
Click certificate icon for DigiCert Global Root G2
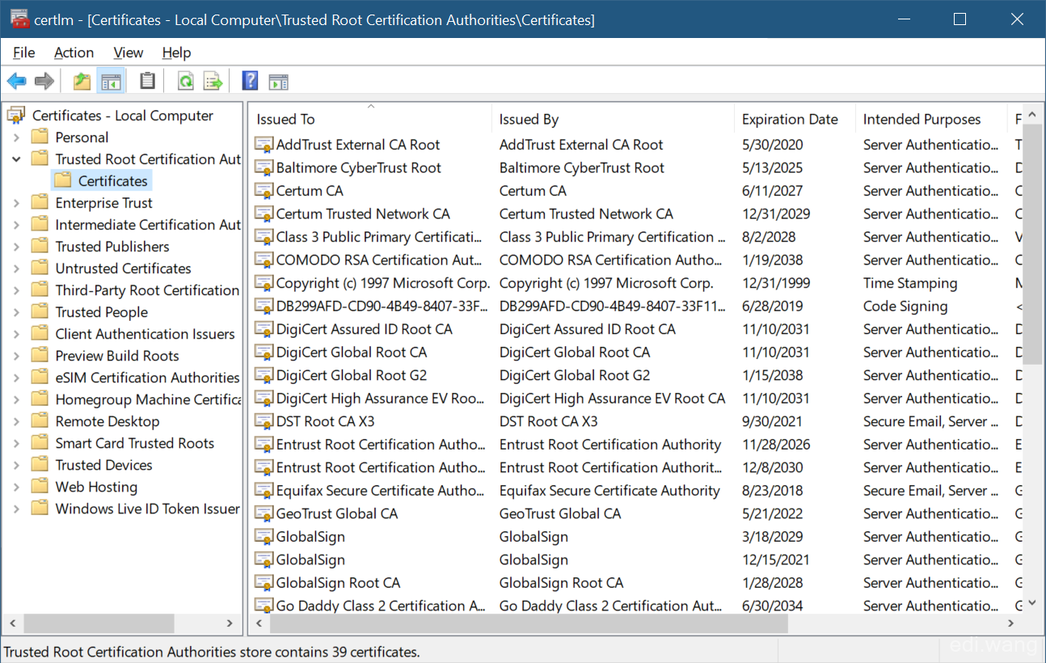click(264, 375)
